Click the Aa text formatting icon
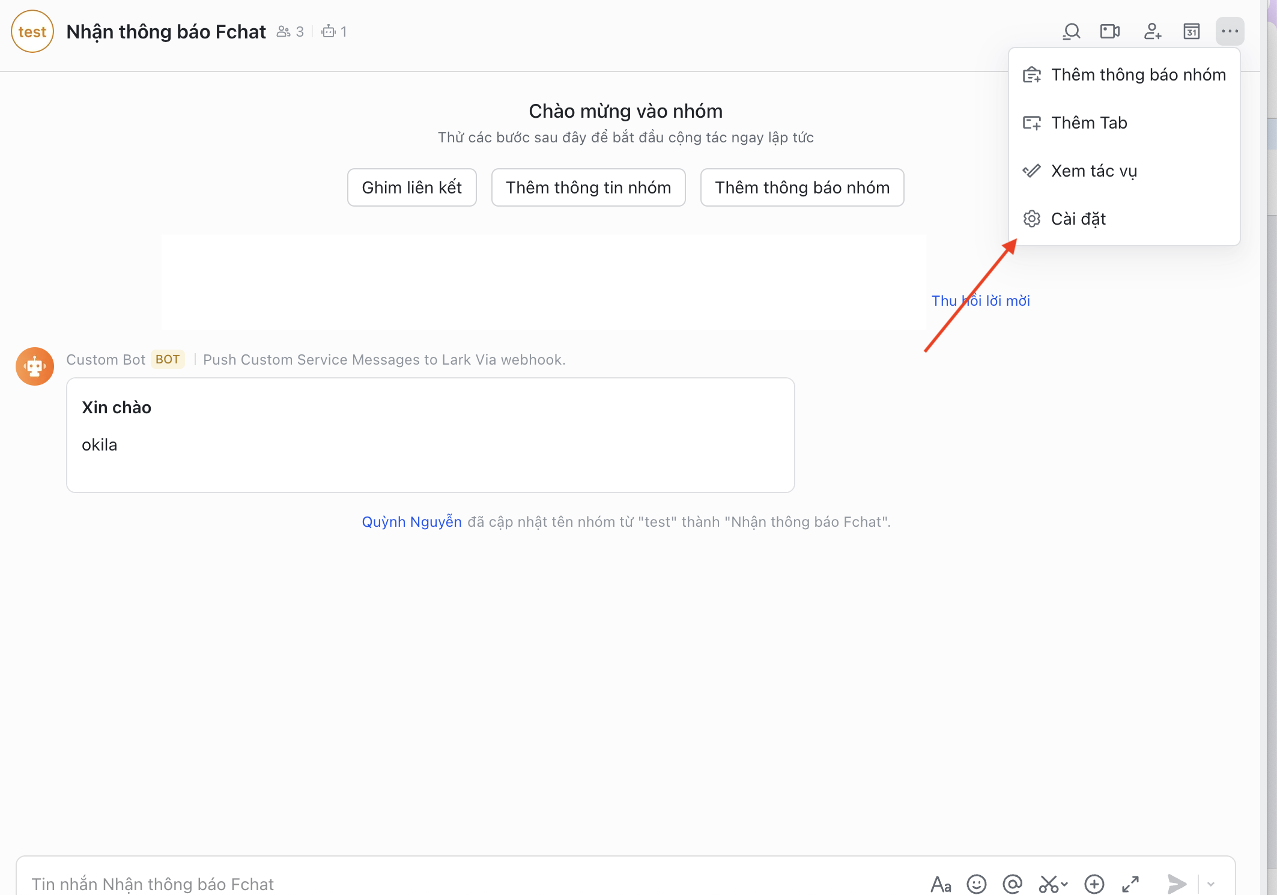This screenshot has width=1277, height=895. click(941, 884)
